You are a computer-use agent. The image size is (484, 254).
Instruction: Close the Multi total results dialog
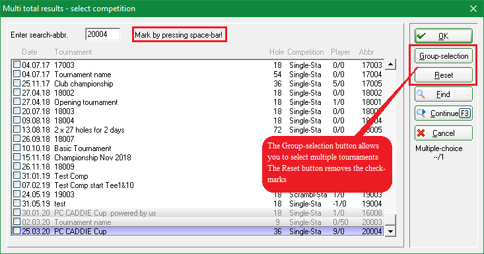[x=473, y=9]
